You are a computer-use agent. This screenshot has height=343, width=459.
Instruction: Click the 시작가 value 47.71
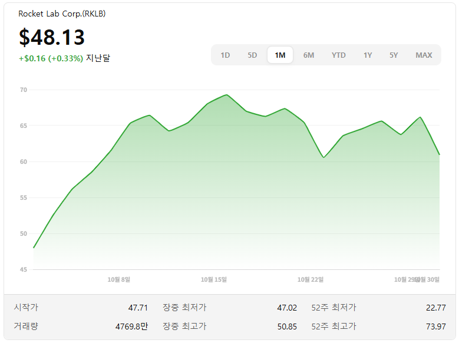click(x=138, y=308)
